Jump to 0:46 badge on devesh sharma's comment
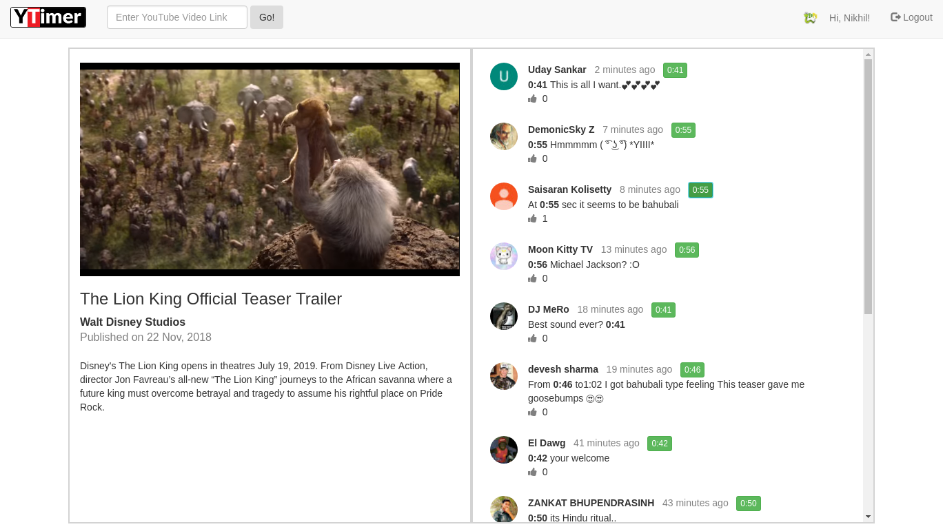Viewport: 943px width, 529px height. 692,370
